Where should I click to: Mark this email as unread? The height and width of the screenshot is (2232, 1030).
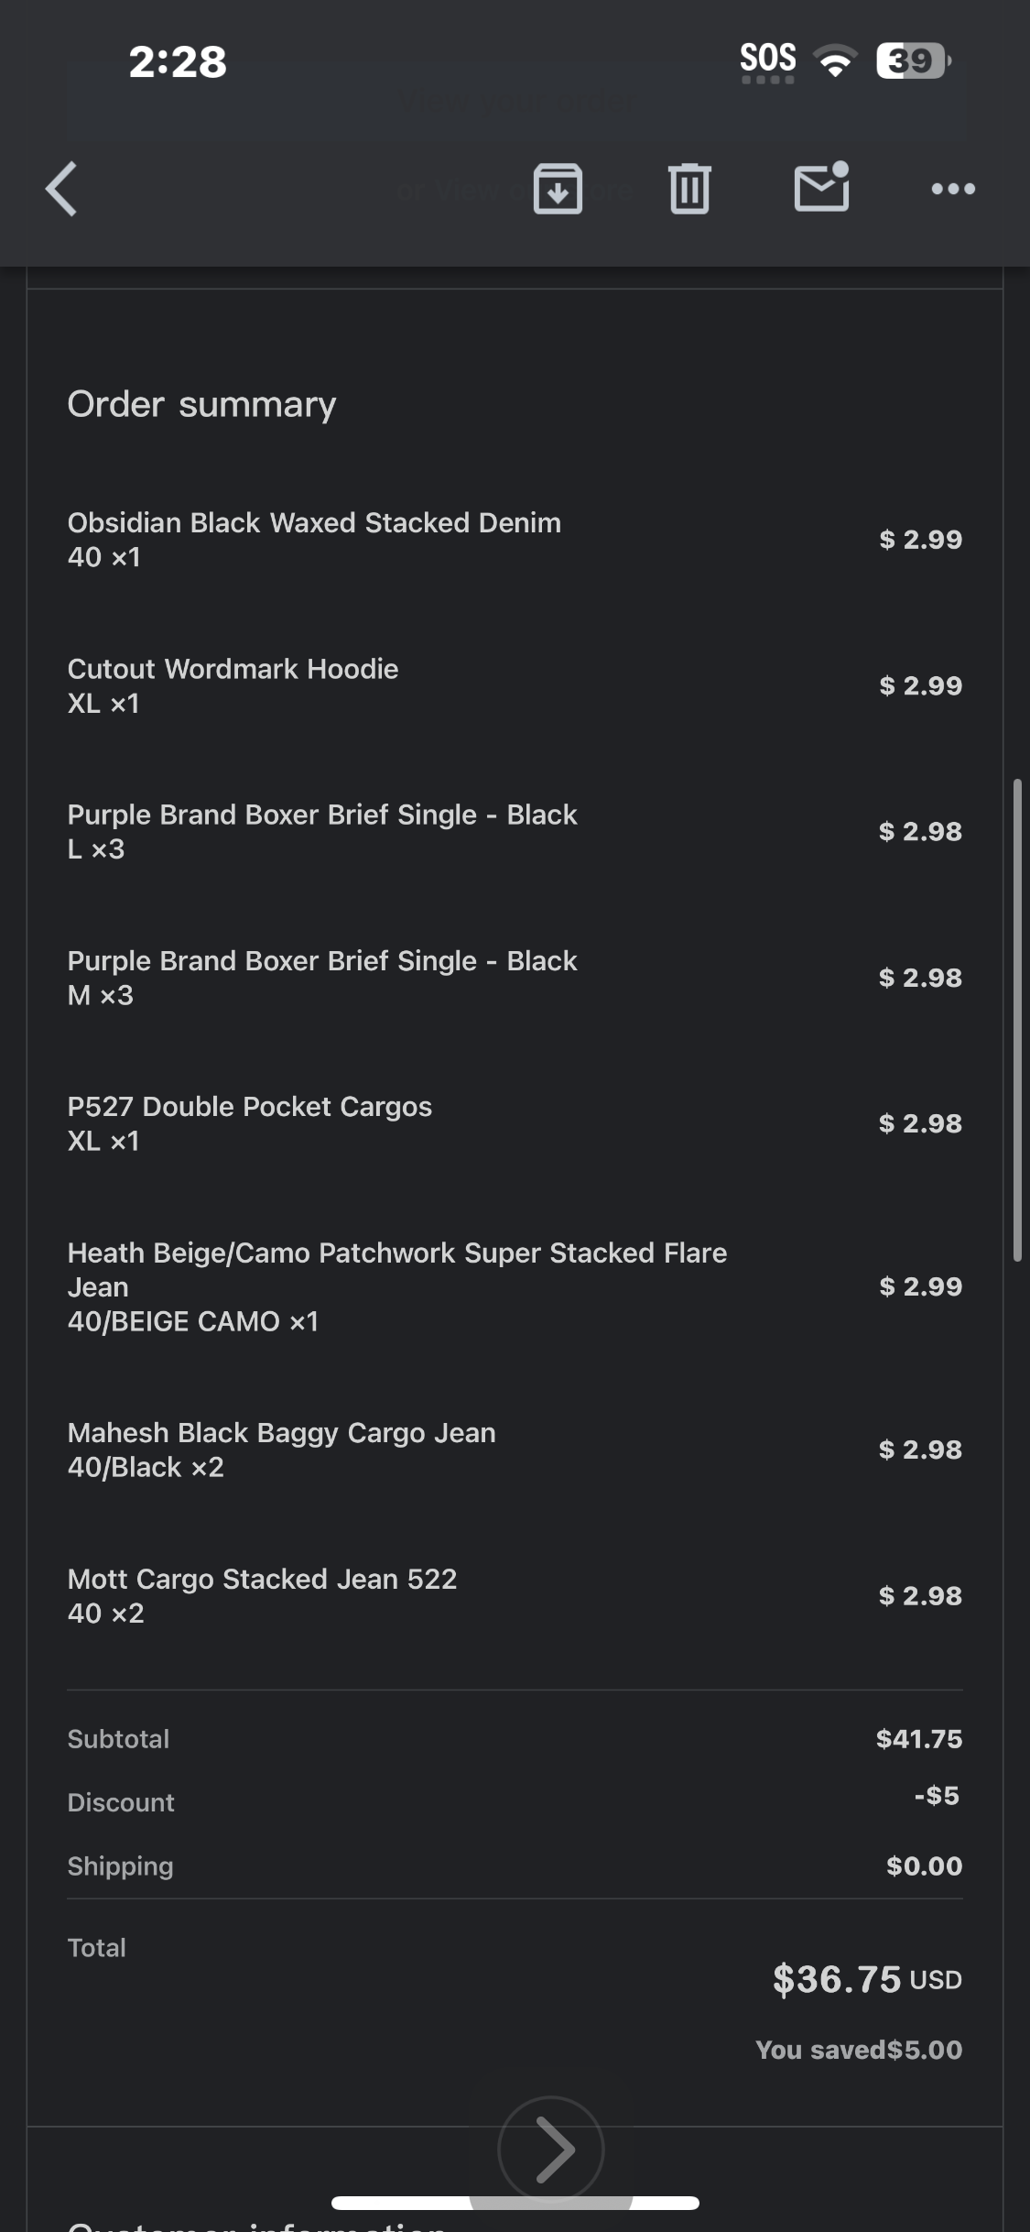[821, 188]
